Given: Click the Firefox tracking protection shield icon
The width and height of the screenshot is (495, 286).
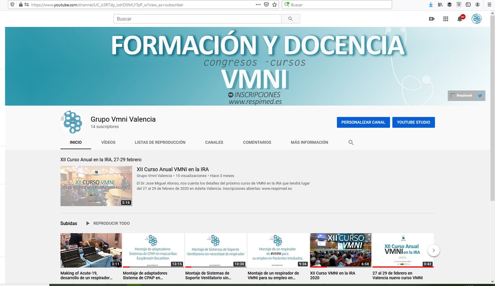Looking at the screenshot, I should (12, 5).
